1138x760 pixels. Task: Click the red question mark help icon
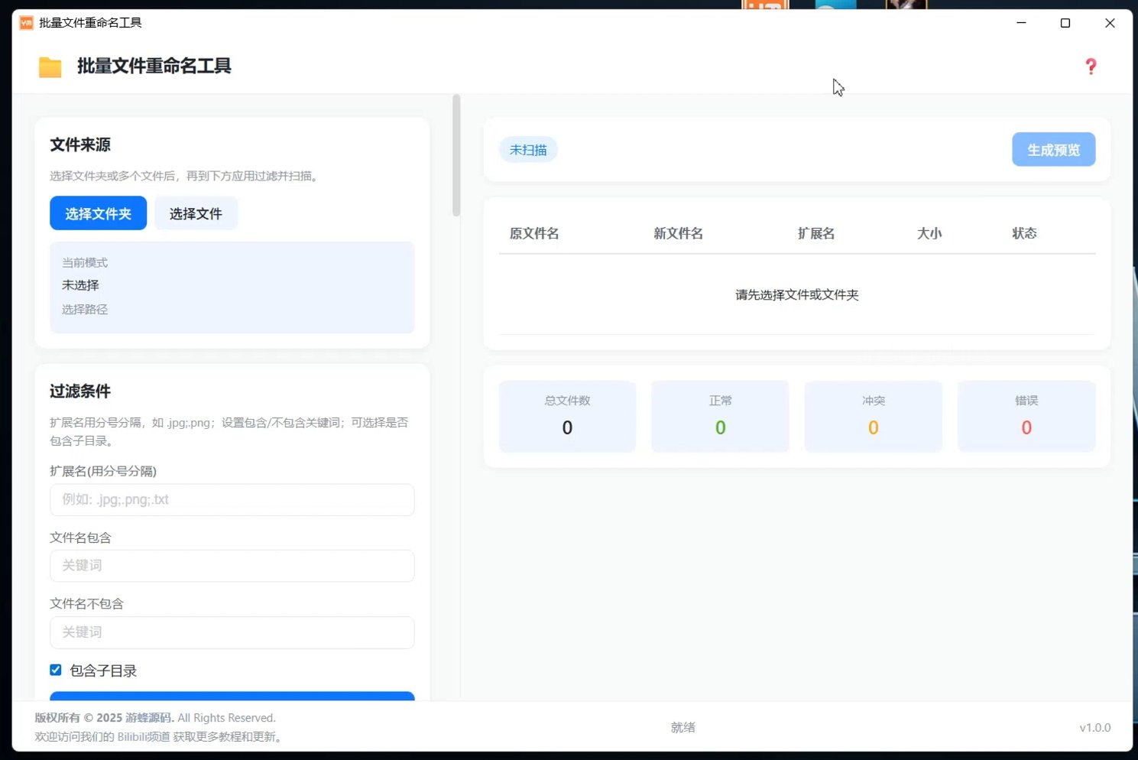pyautogui.click(x=1091, y=67)
